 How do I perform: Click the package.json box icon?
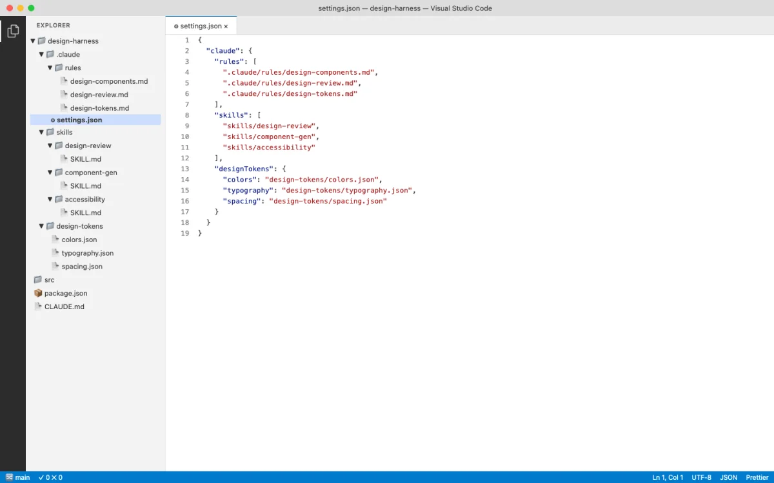38,293
